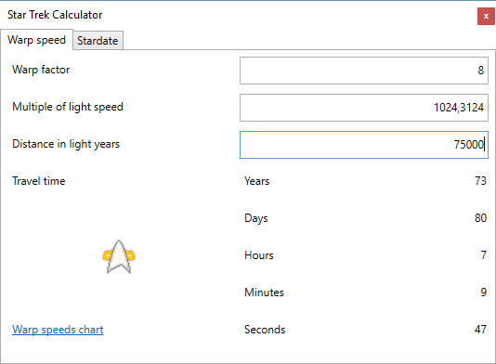Screen dimensions: 496x364
Task: Click the Starfleet combadge icon
Action: (x=119, y=257)
